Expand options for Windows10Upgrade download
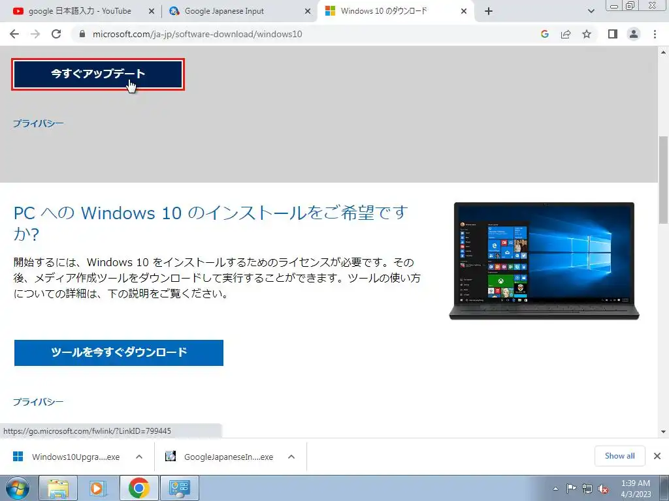 pyautogui.click(x=139, y=457)
